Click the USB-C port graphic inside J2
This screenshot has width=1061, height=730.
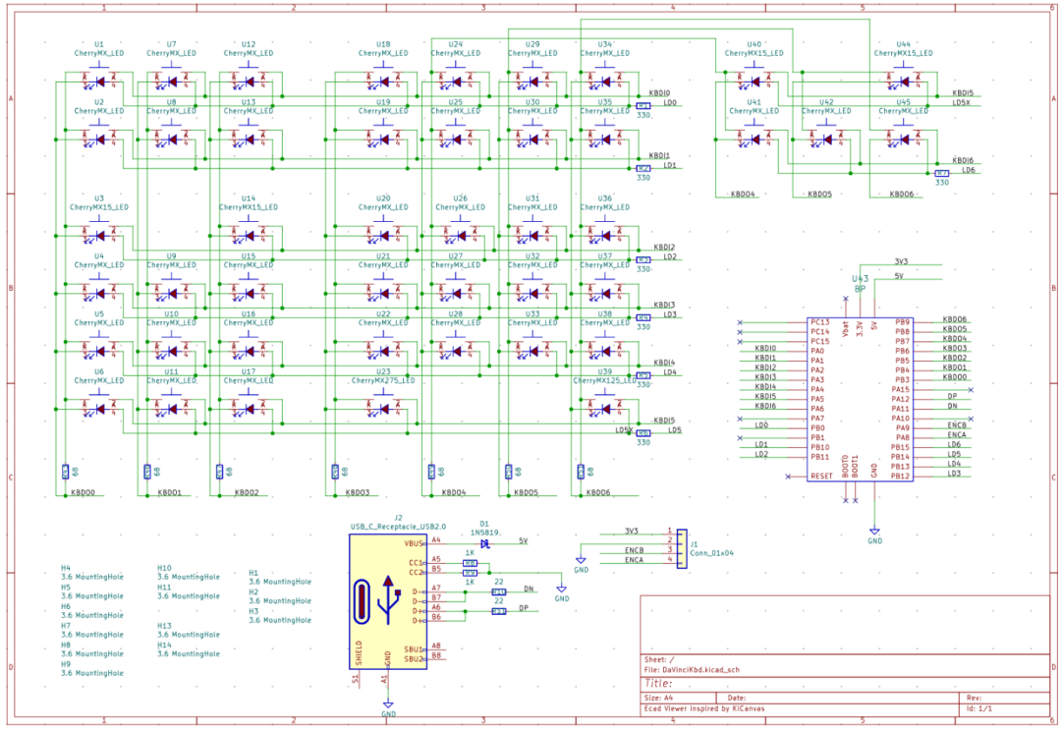362,601
